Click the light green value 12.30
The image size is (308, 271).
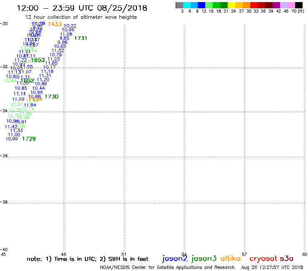point(17,105)
